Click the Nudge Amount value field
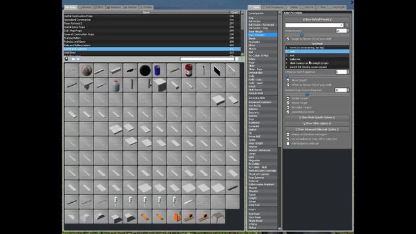The width and height of the screenshot is (416, 234). [341, 31]
